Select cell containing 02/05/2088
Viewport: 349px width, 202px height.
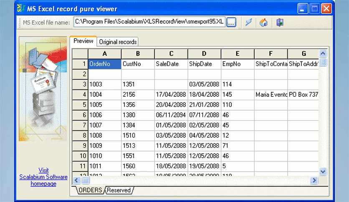[x=204, y=125]
